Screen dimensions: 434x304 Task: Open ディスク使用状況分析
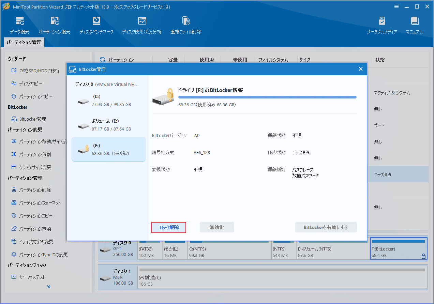tap(142, 25)
